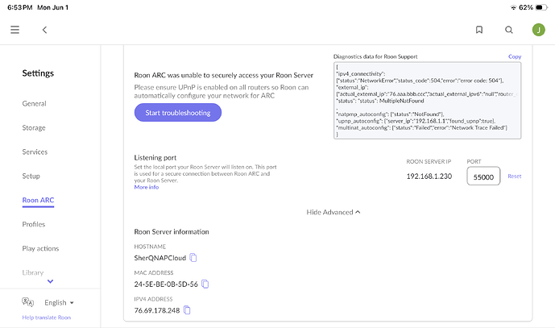Click the translate language icon
Image resolution: width=555 pixels, height=328 pixels.
tap(27, 302)
